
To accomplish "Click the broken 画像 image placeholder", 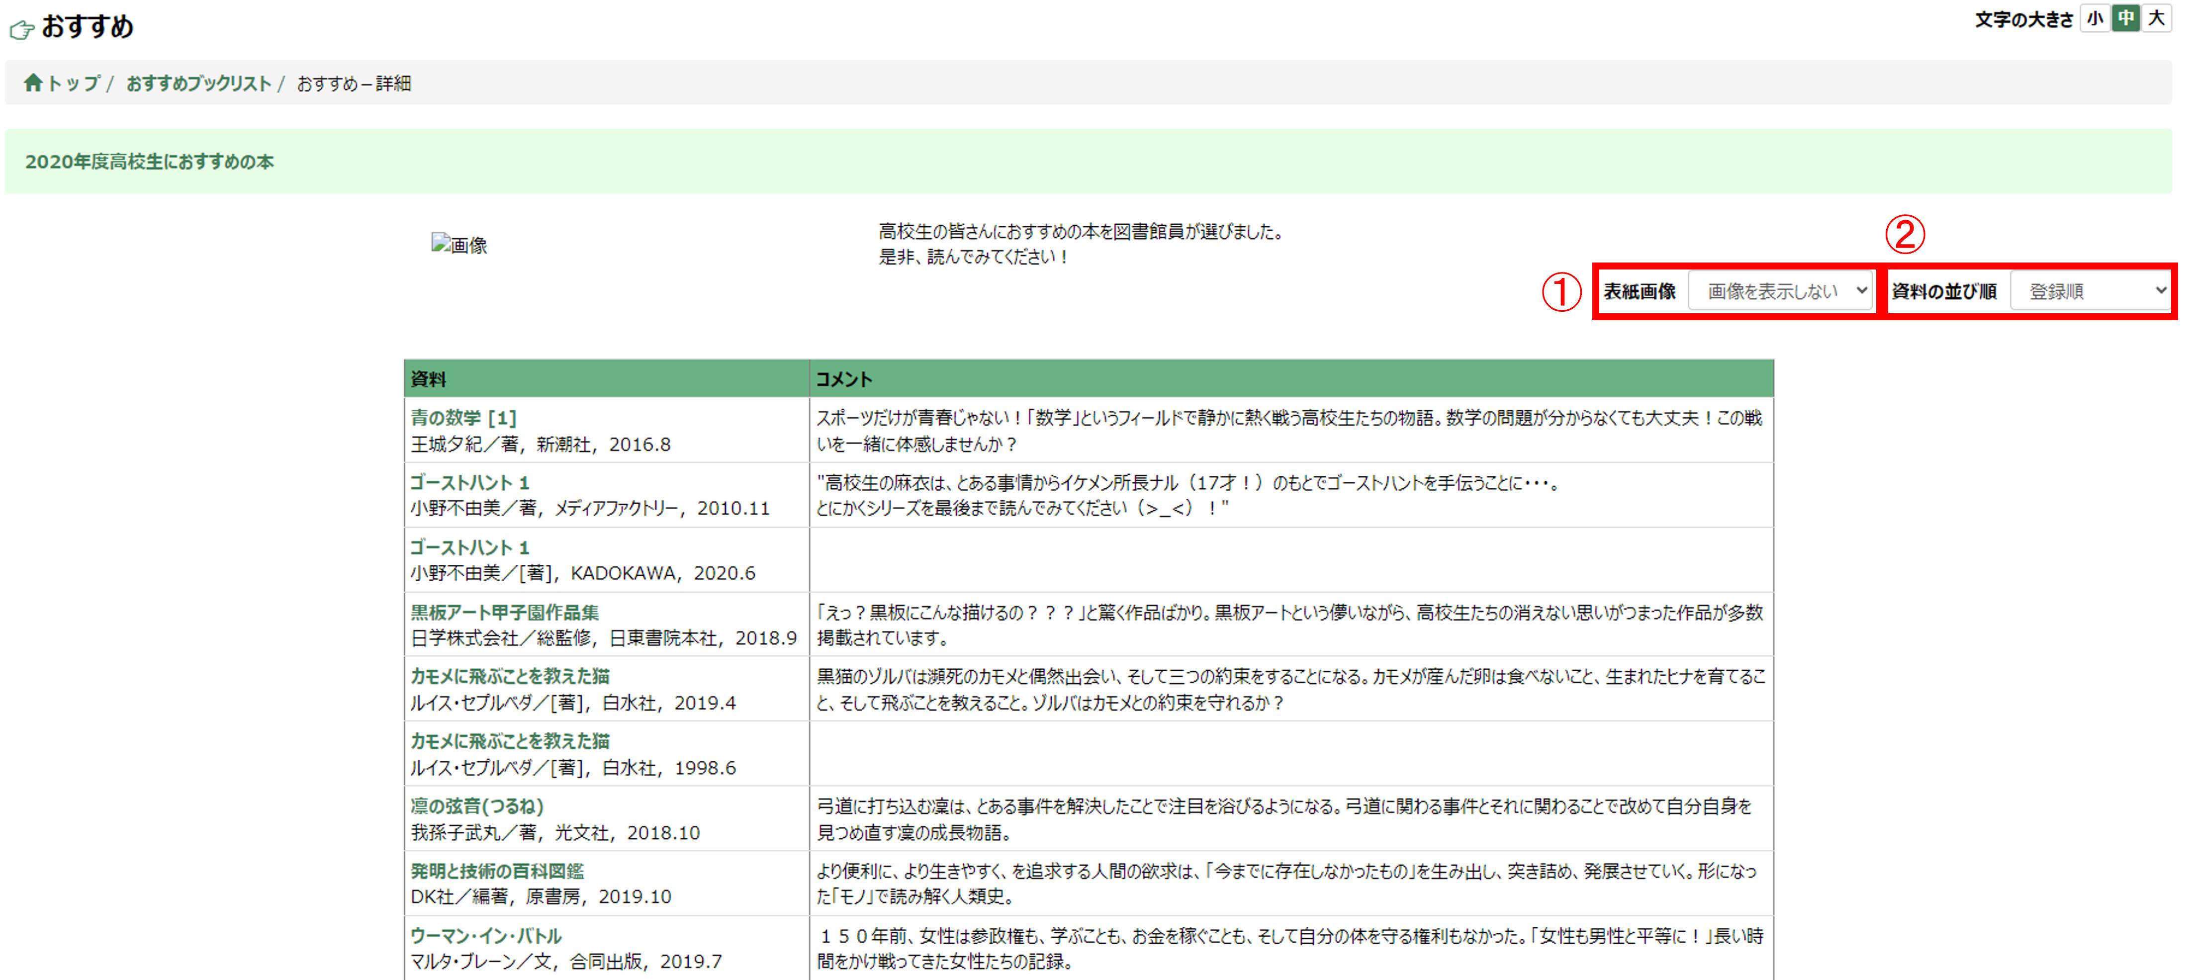I will [458, 244].
